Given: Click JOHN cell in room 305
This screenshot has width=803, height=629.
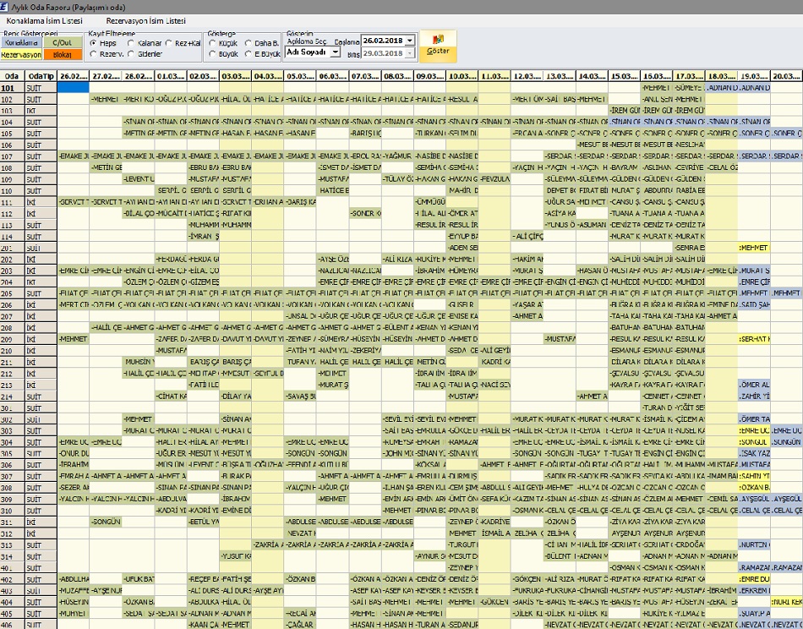Looking at the screenshot, I should pyautogui.click(x=397, y=454).
